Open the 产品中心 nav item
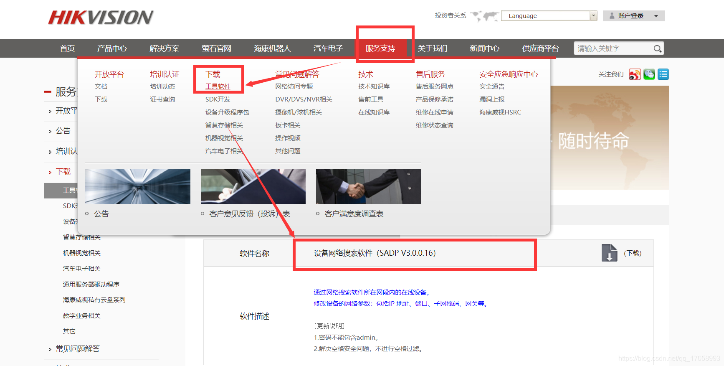724x366 pixels. coord(112,48)
